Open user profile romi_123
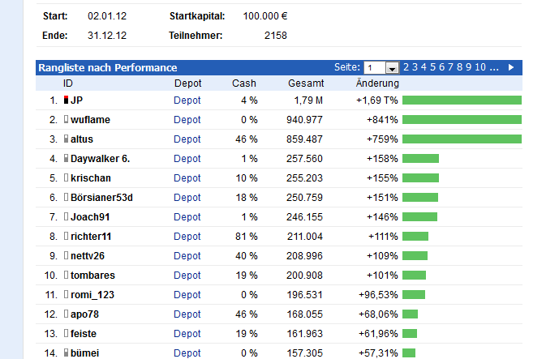 tap(94, 295)
